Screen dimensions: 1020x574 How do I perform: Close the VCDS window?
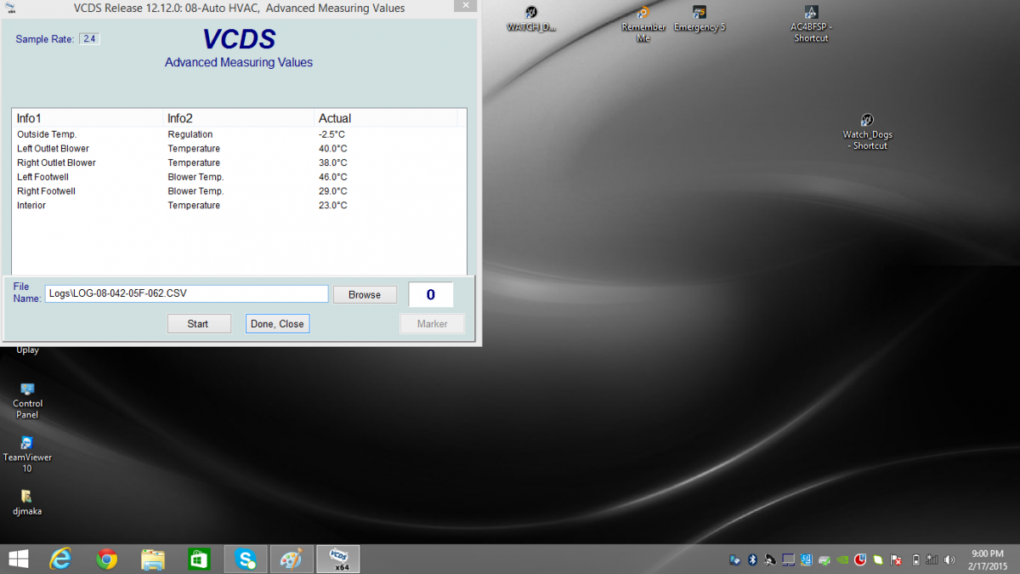[x=464, y=6]
